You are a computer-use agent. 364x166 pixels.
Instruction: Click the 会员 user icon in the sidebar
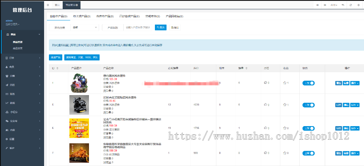(x=7, y=67)
